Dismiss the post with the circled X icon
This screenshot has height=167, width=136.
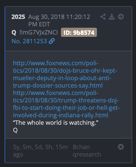[121, 147]
